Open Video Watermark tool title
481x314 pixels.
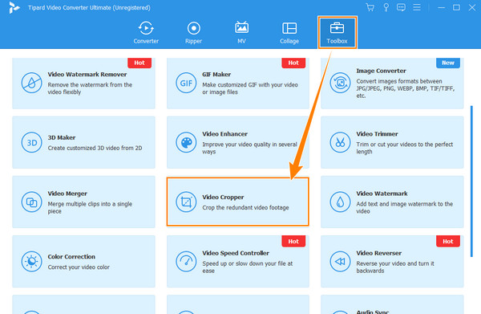(382, 194)
